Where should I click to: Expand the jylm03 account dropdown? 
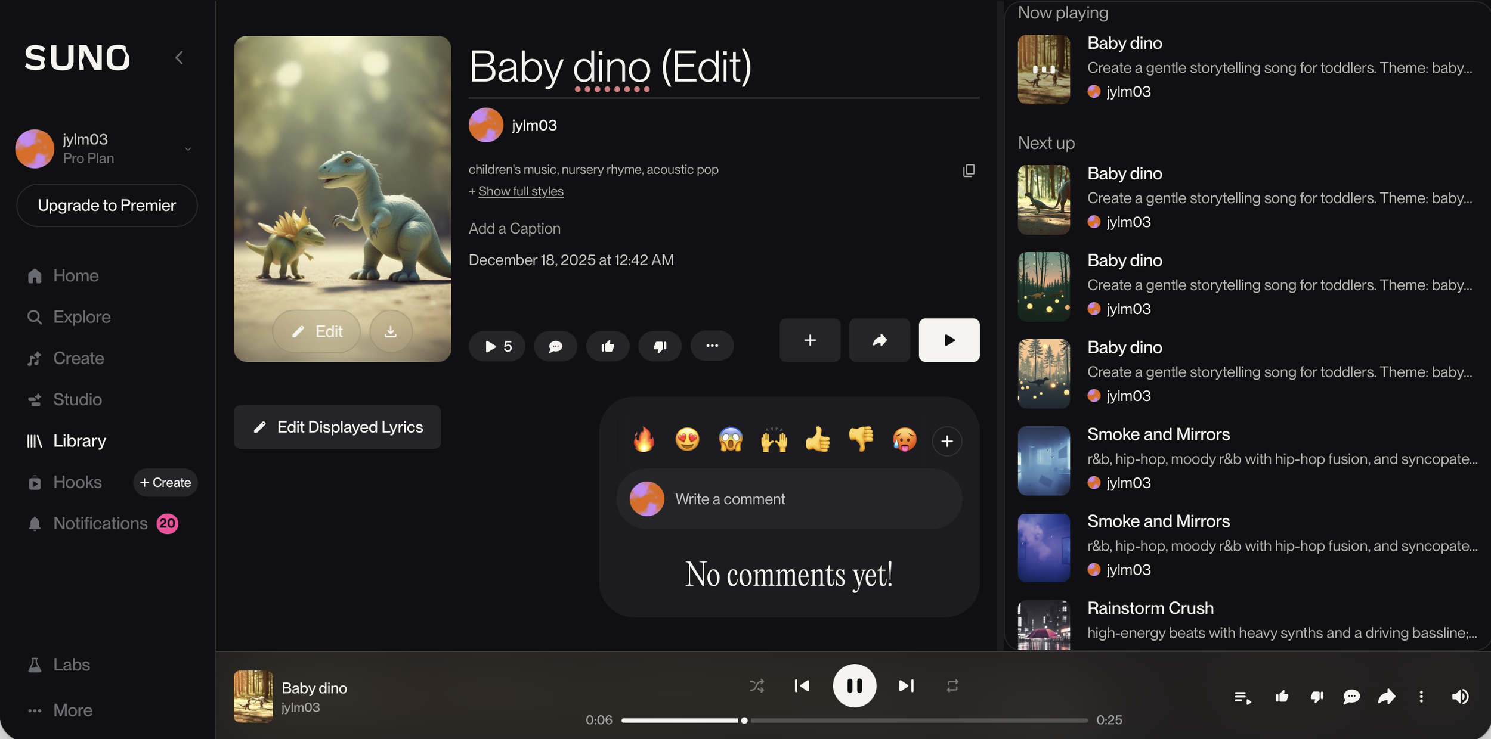[x=188, y=149]
